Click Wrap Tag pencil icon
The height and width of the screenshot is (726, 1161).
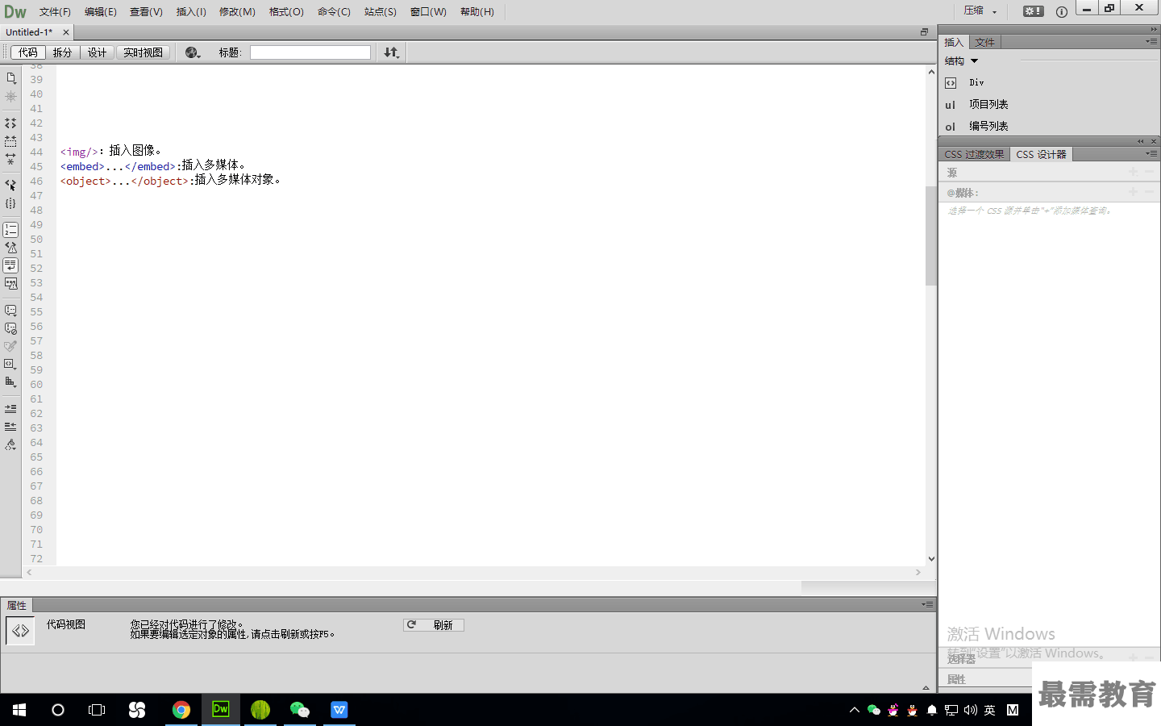point(10,346)
